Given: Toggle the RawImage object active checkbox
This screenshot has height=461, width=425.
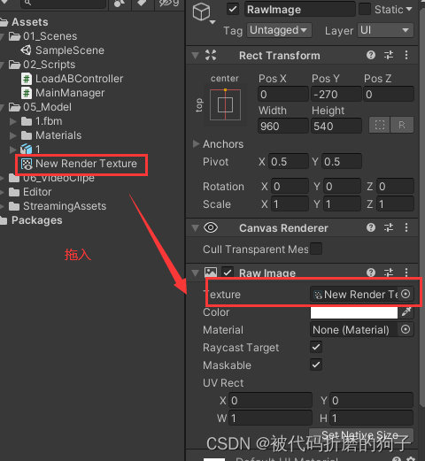Looking at the screenshot, I should [233, 9].
